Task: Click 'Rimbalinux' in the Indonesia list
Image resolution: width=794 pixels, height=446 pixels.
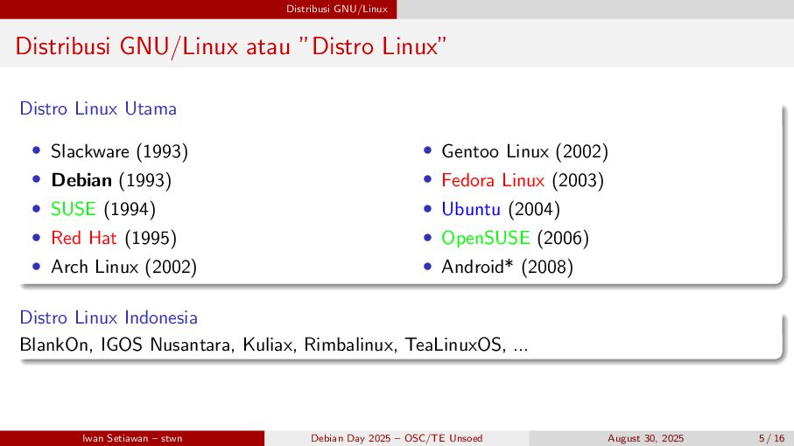Action: pos(348,345)
